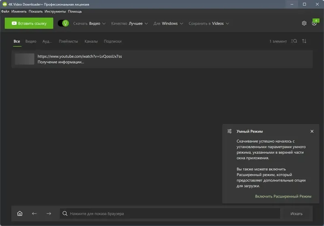324x226 pixels.
Task: Open the Помощь menu
Action: (x=75, y=11)
